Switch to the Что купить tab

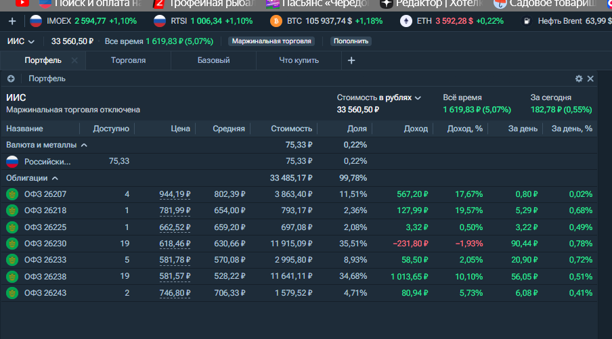point(299,60)
